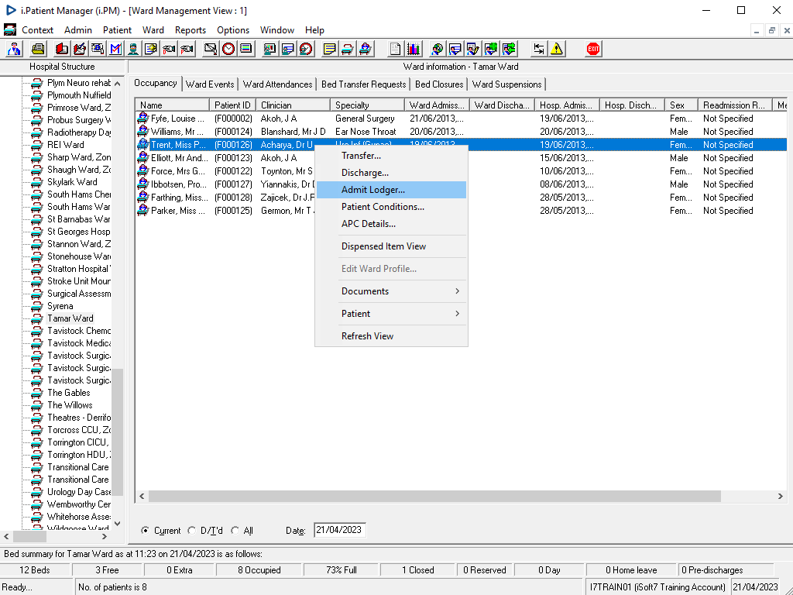Click the Name column header
The height and width of the screenshot is (595, 793).
point(173,105)
